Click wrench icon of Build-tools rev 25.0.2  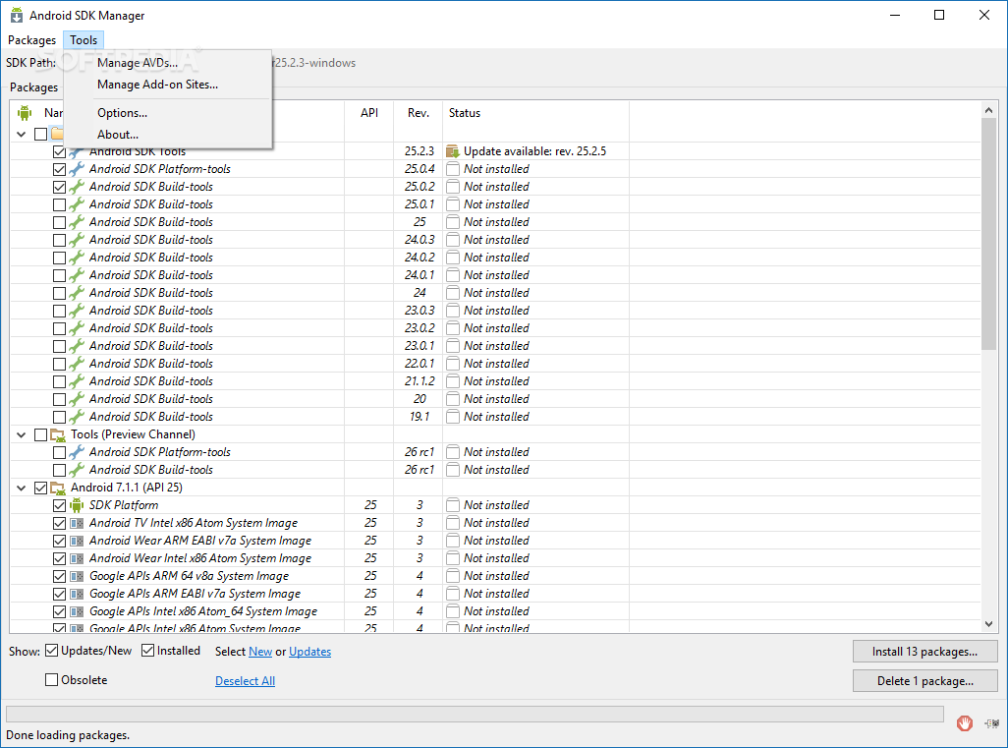77,187
